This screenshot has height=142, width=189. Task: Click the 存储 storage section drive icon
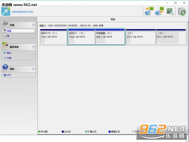click(5, 23)
